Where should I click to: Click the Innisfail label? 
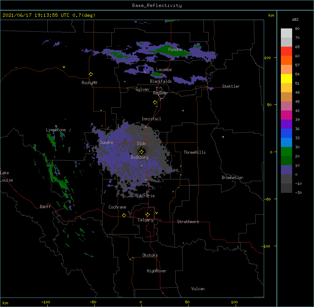[x=151, y=119]
